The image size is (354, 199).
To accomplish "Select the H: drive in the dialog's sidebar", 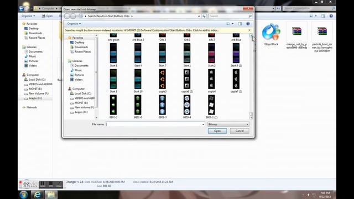I will click(x=81, y=112).
